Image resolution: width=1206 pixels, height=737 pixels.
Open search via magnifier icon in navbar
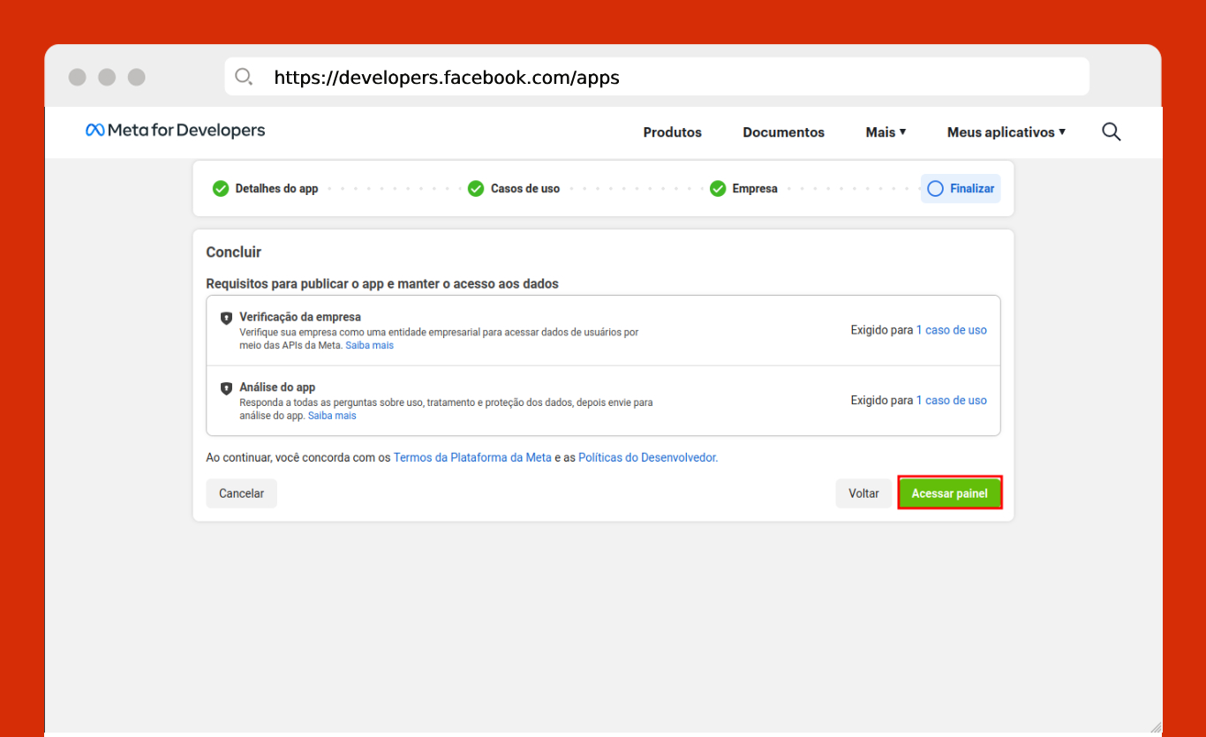(x=1112, y=132)
